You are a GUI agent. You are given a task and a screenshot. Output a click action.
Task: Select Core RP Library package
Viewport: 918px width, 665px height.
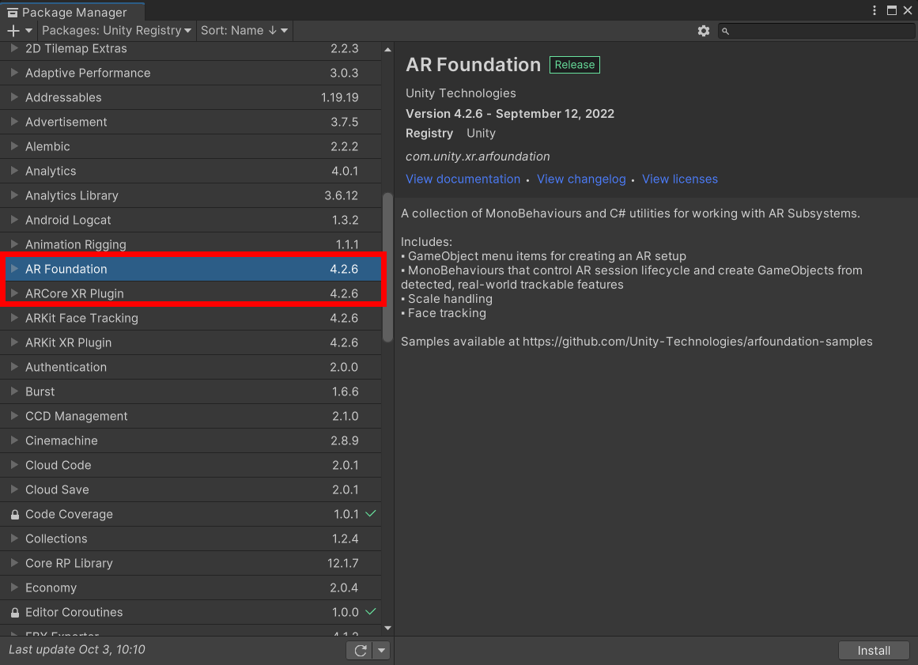(x=191, y=564)
